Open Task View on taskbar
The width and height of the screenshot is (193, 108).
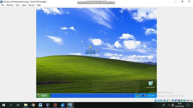[18, 105]
